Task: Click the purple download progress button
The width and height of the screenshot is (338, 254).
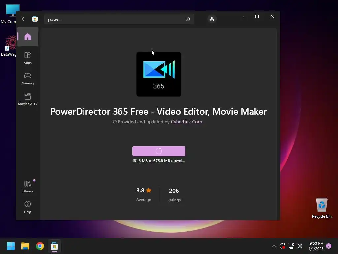Action: pyautogui.click(x=159, y=151)
